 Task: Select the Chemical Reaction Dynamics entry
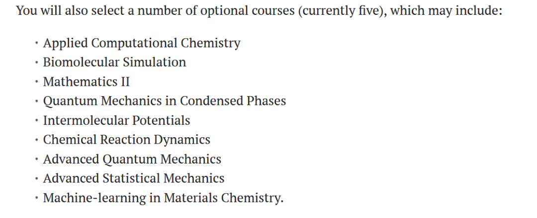(x=126, y=140)
